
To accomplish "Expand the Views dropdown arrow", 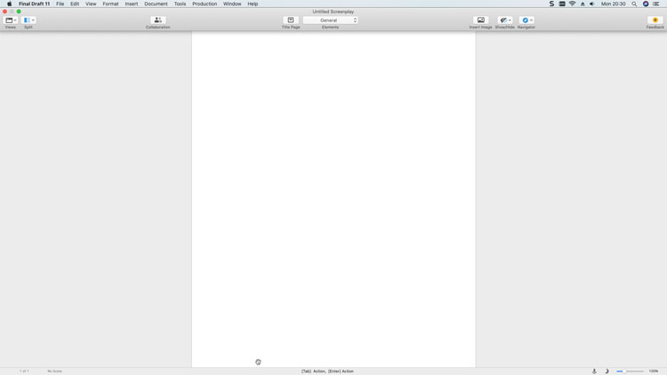I will pyautogui.click(x=15, y=20).
